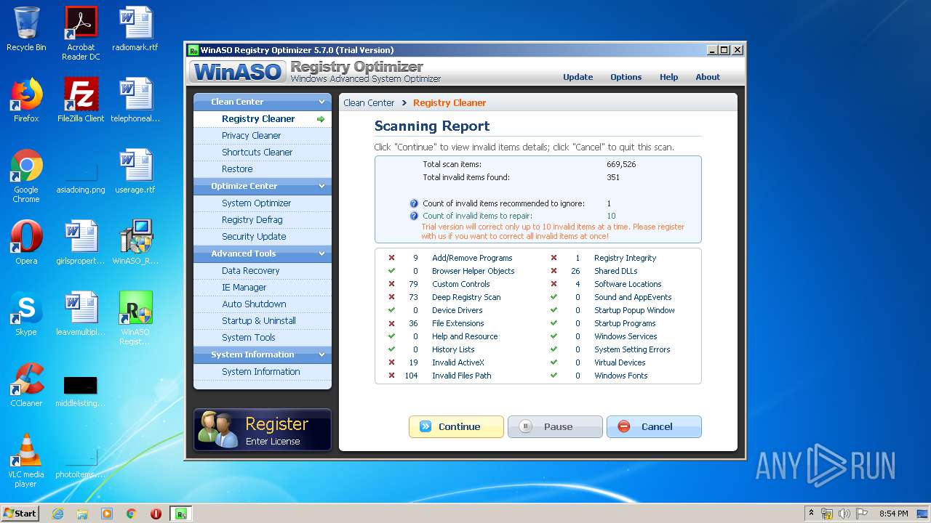This screenshot has height=523, width=931.
Task: Open the WinASO Registry Optimizer desktop shortcut
Action: (135, 318)
